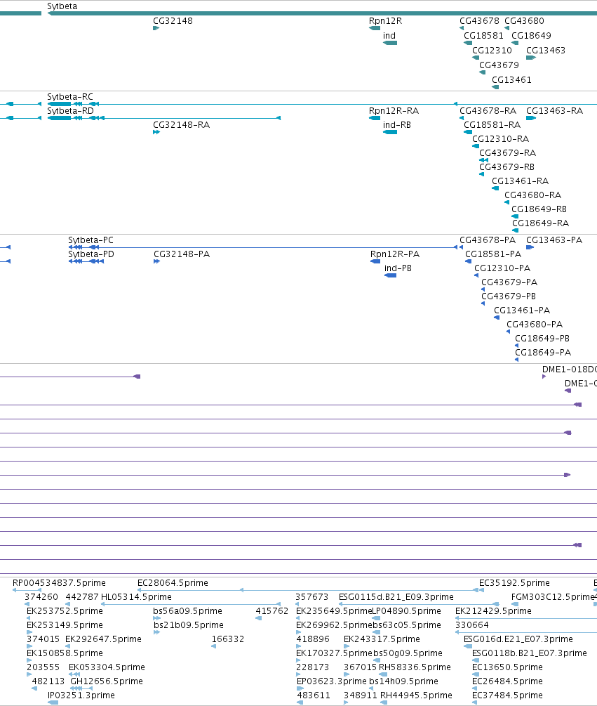Click protein label CG13463-PA
Viewport: 597px width, 706px height.
point(554,240)
